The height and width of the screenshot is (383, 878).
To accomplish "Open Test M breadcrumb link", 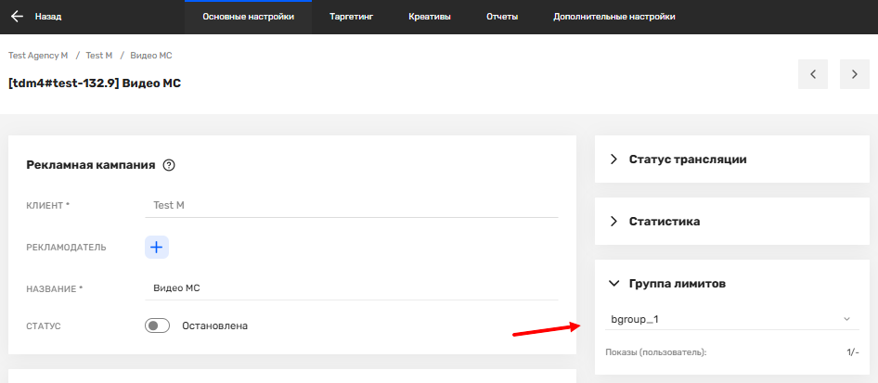I will click(99, 56).
